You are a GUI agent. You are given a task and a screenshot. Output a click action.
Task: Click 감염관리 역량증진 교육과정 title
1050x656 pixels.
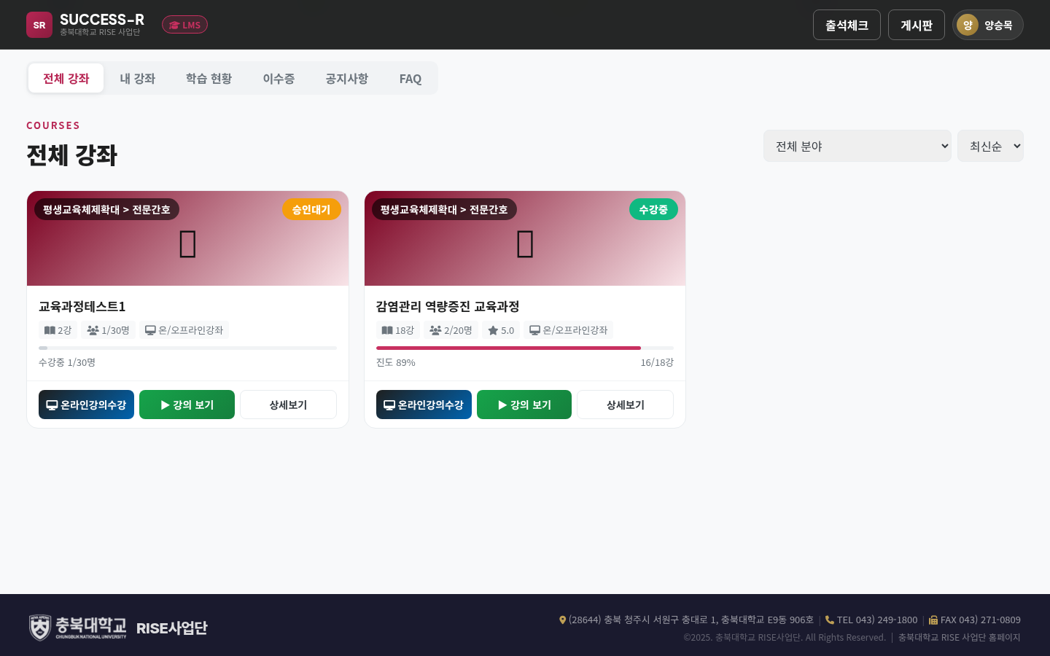click(x=448, y=306)
